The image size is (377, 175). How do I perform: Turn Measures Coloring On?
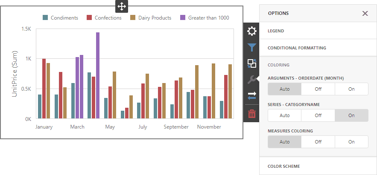351,142
